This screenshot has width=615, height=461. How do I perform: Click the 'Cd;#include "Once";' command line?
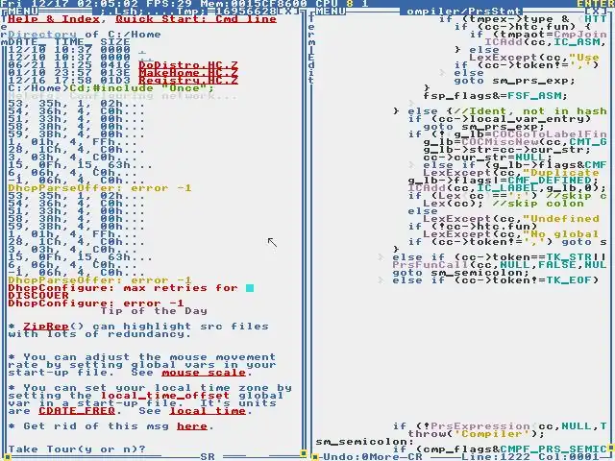point(142,88)
